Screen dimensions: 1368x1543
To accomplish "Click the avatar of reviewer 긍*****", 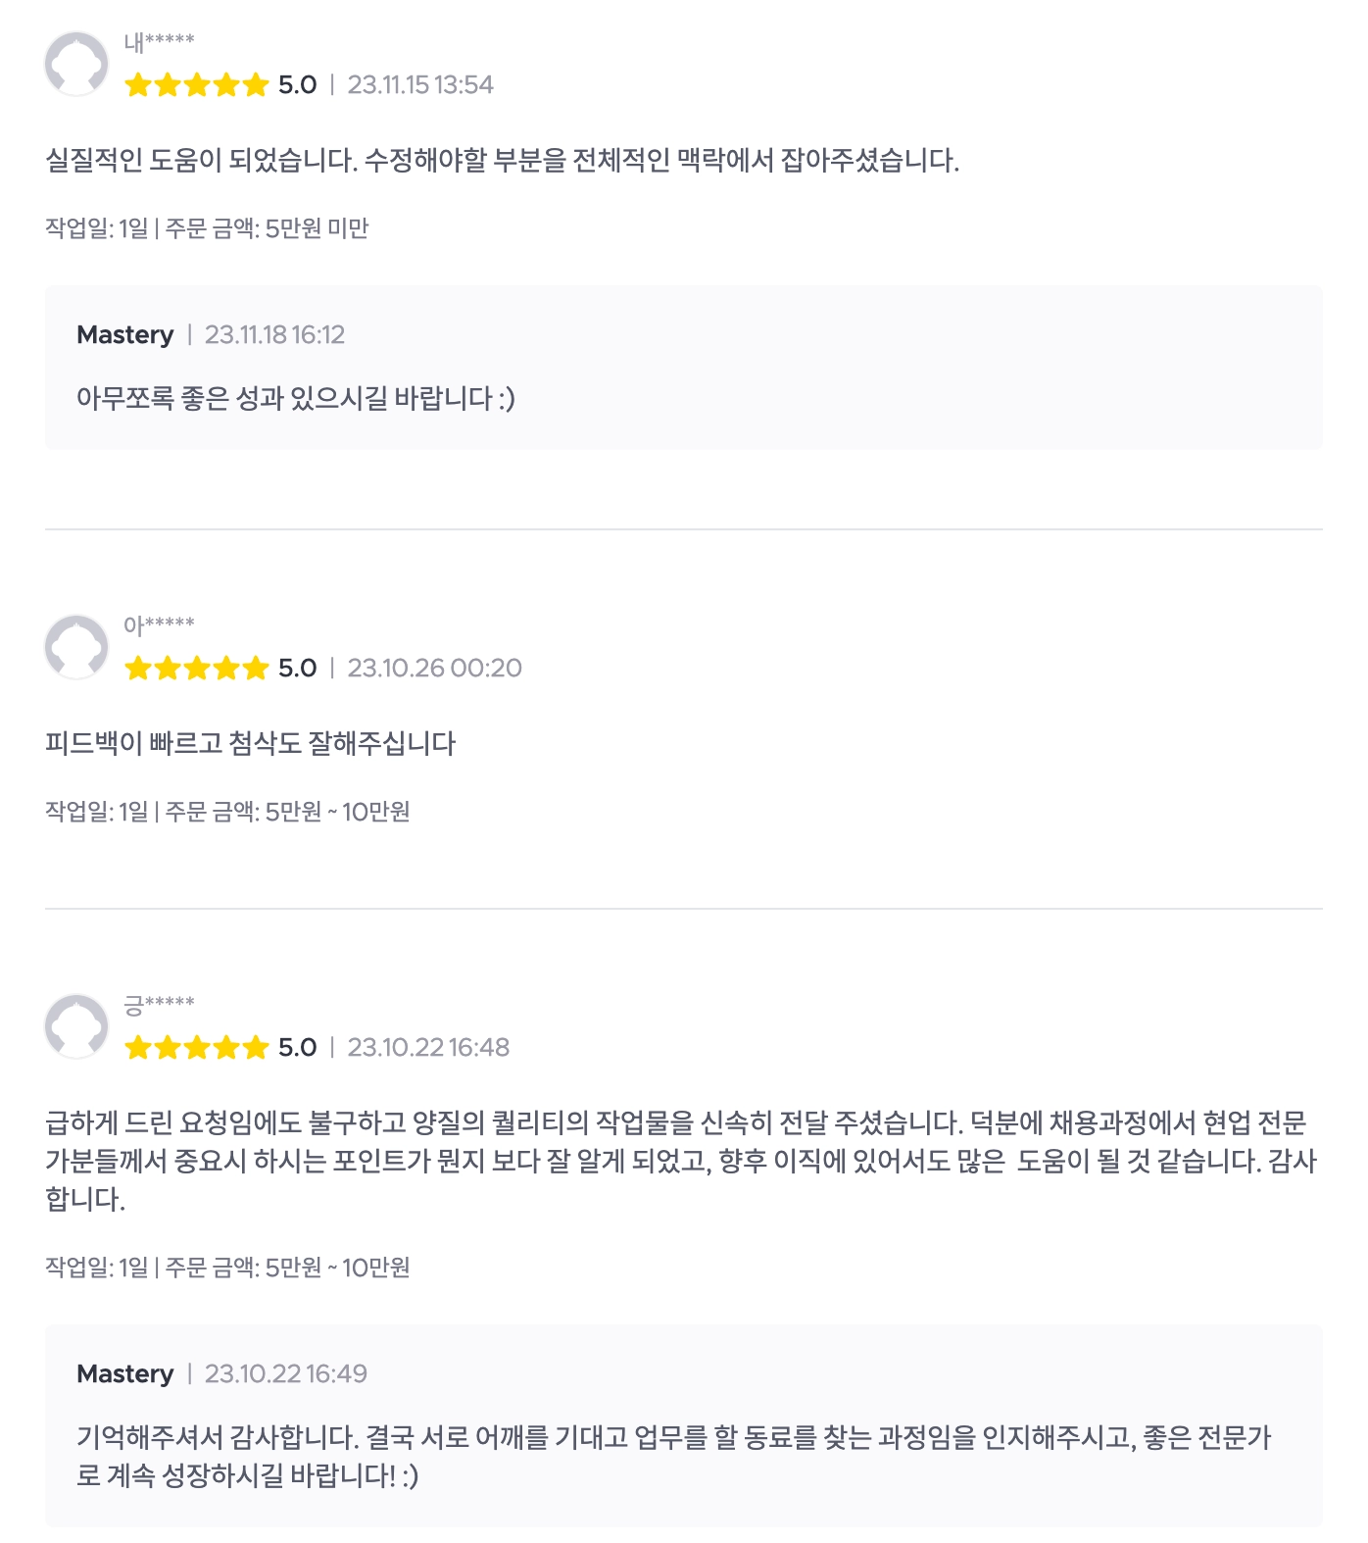I will (76, 1026).
